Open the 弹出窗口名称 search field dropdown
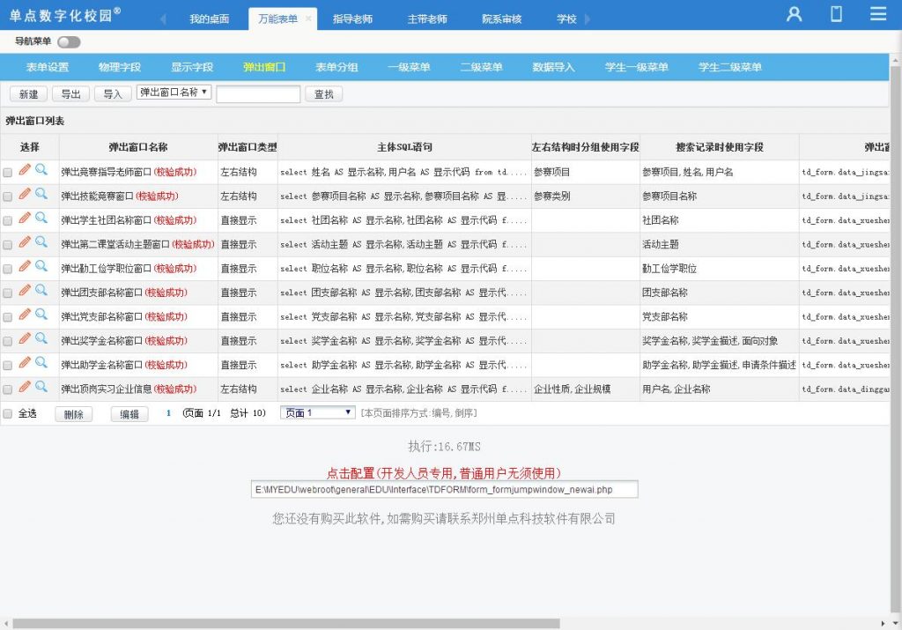Viewport: 902px width, 630px height. click(x=174, y=92)
